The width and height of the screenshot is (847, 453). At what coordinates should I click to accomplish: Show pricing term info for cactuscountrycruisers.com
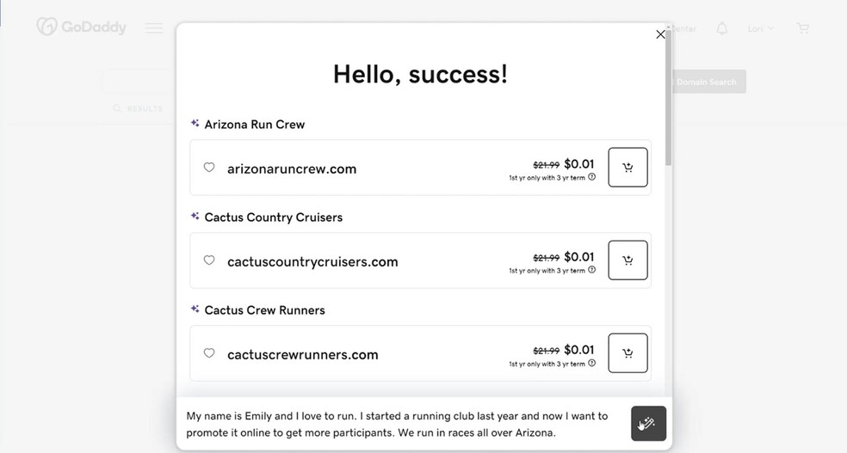(x=592, y=270)
